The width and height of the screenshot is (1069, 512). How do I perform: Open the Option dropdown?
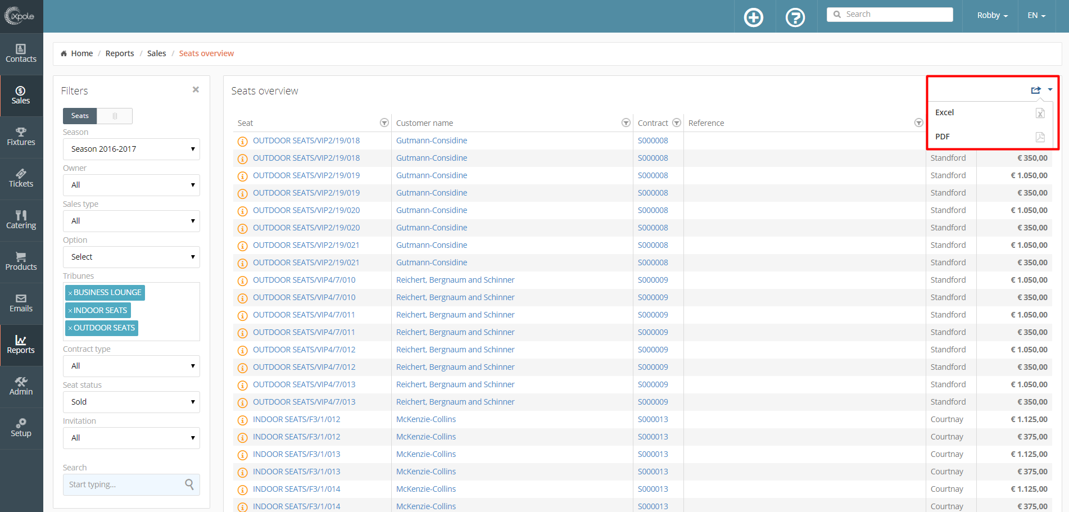click(132, 257)
